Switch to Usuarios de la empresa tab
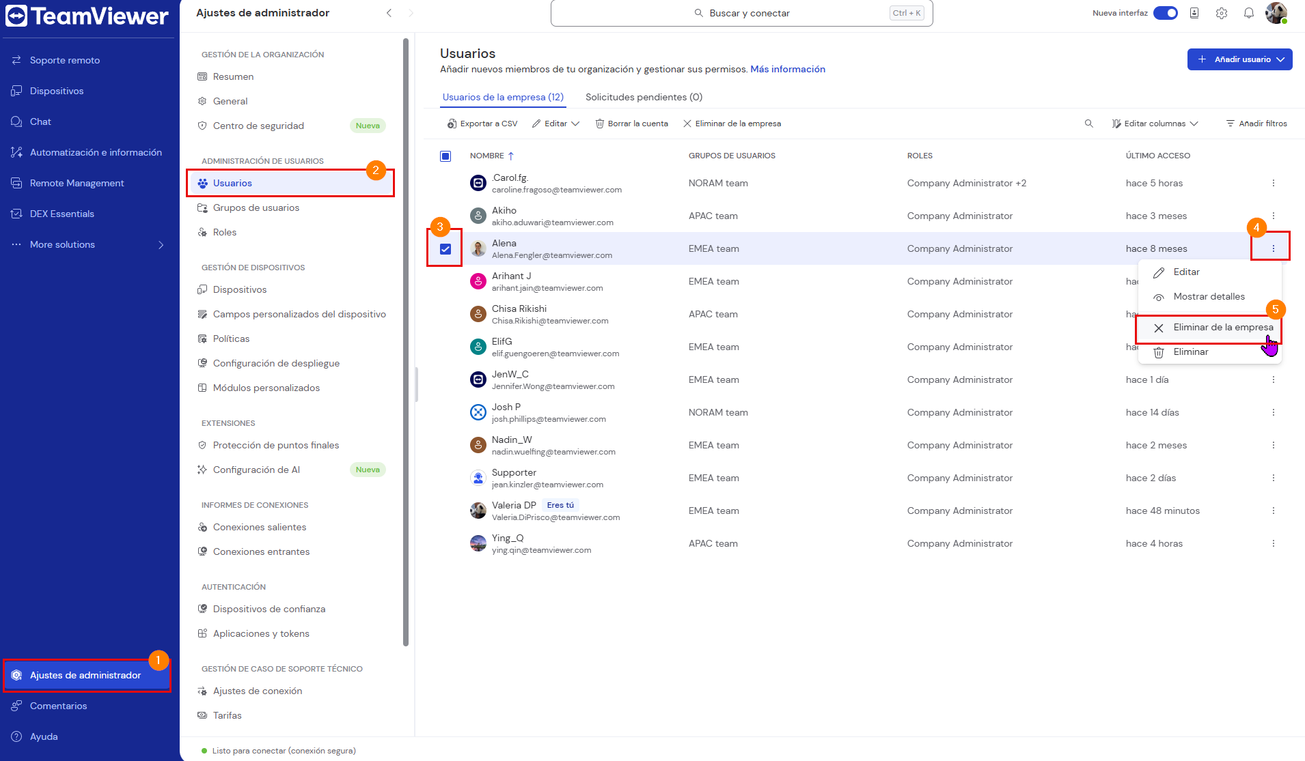This screenshot has height=761, width=1305. (x=503, y=97)
